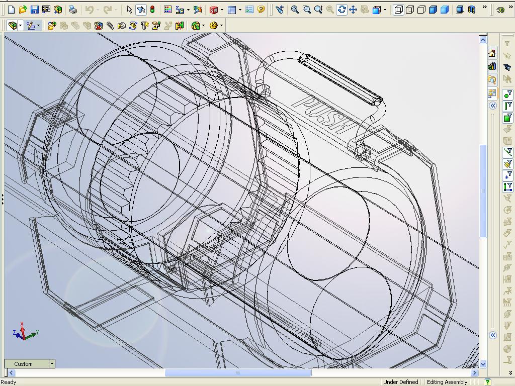
Task: Choose the Rotate View tool
Action: click(341, 10)
